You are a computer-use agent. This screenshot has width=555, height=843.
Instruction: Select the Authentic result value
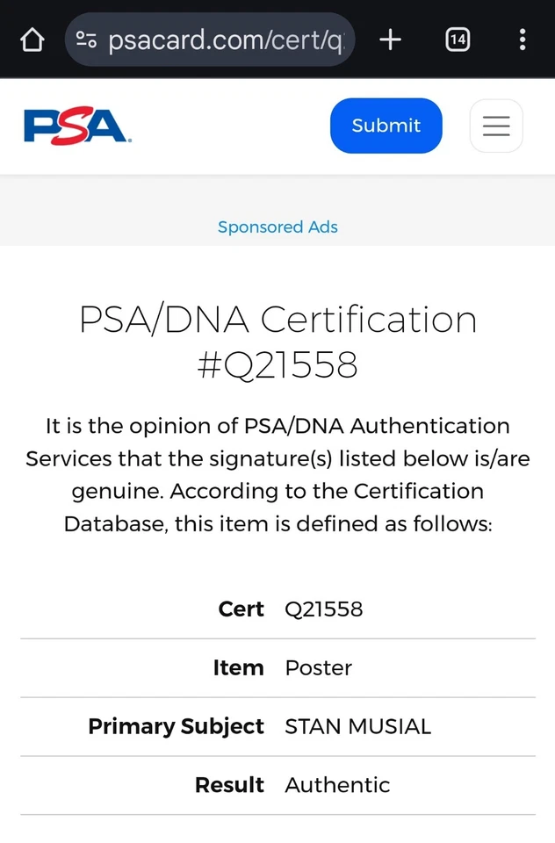tap(337, 785)
